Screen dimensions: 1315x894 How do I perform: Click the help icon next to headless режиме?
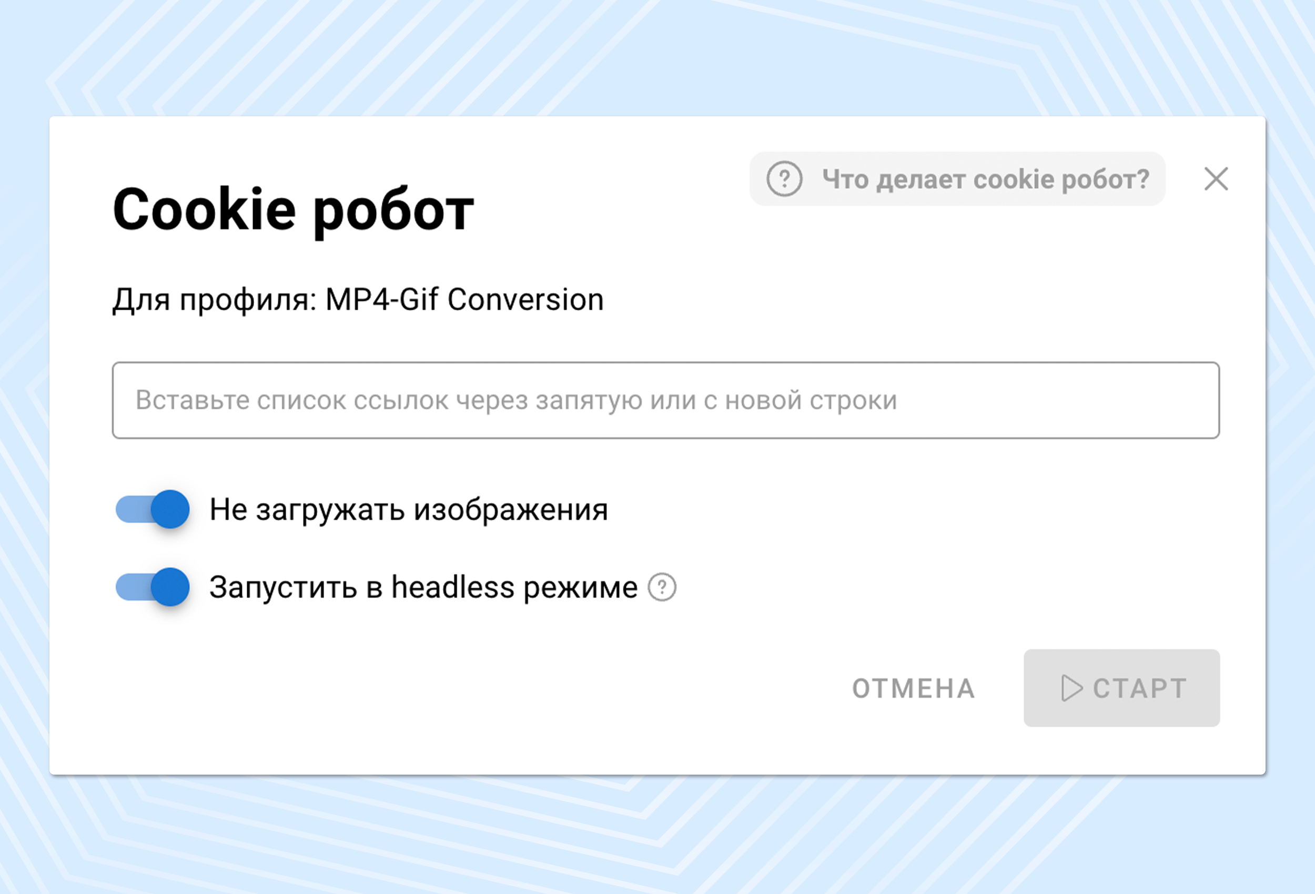662,587
